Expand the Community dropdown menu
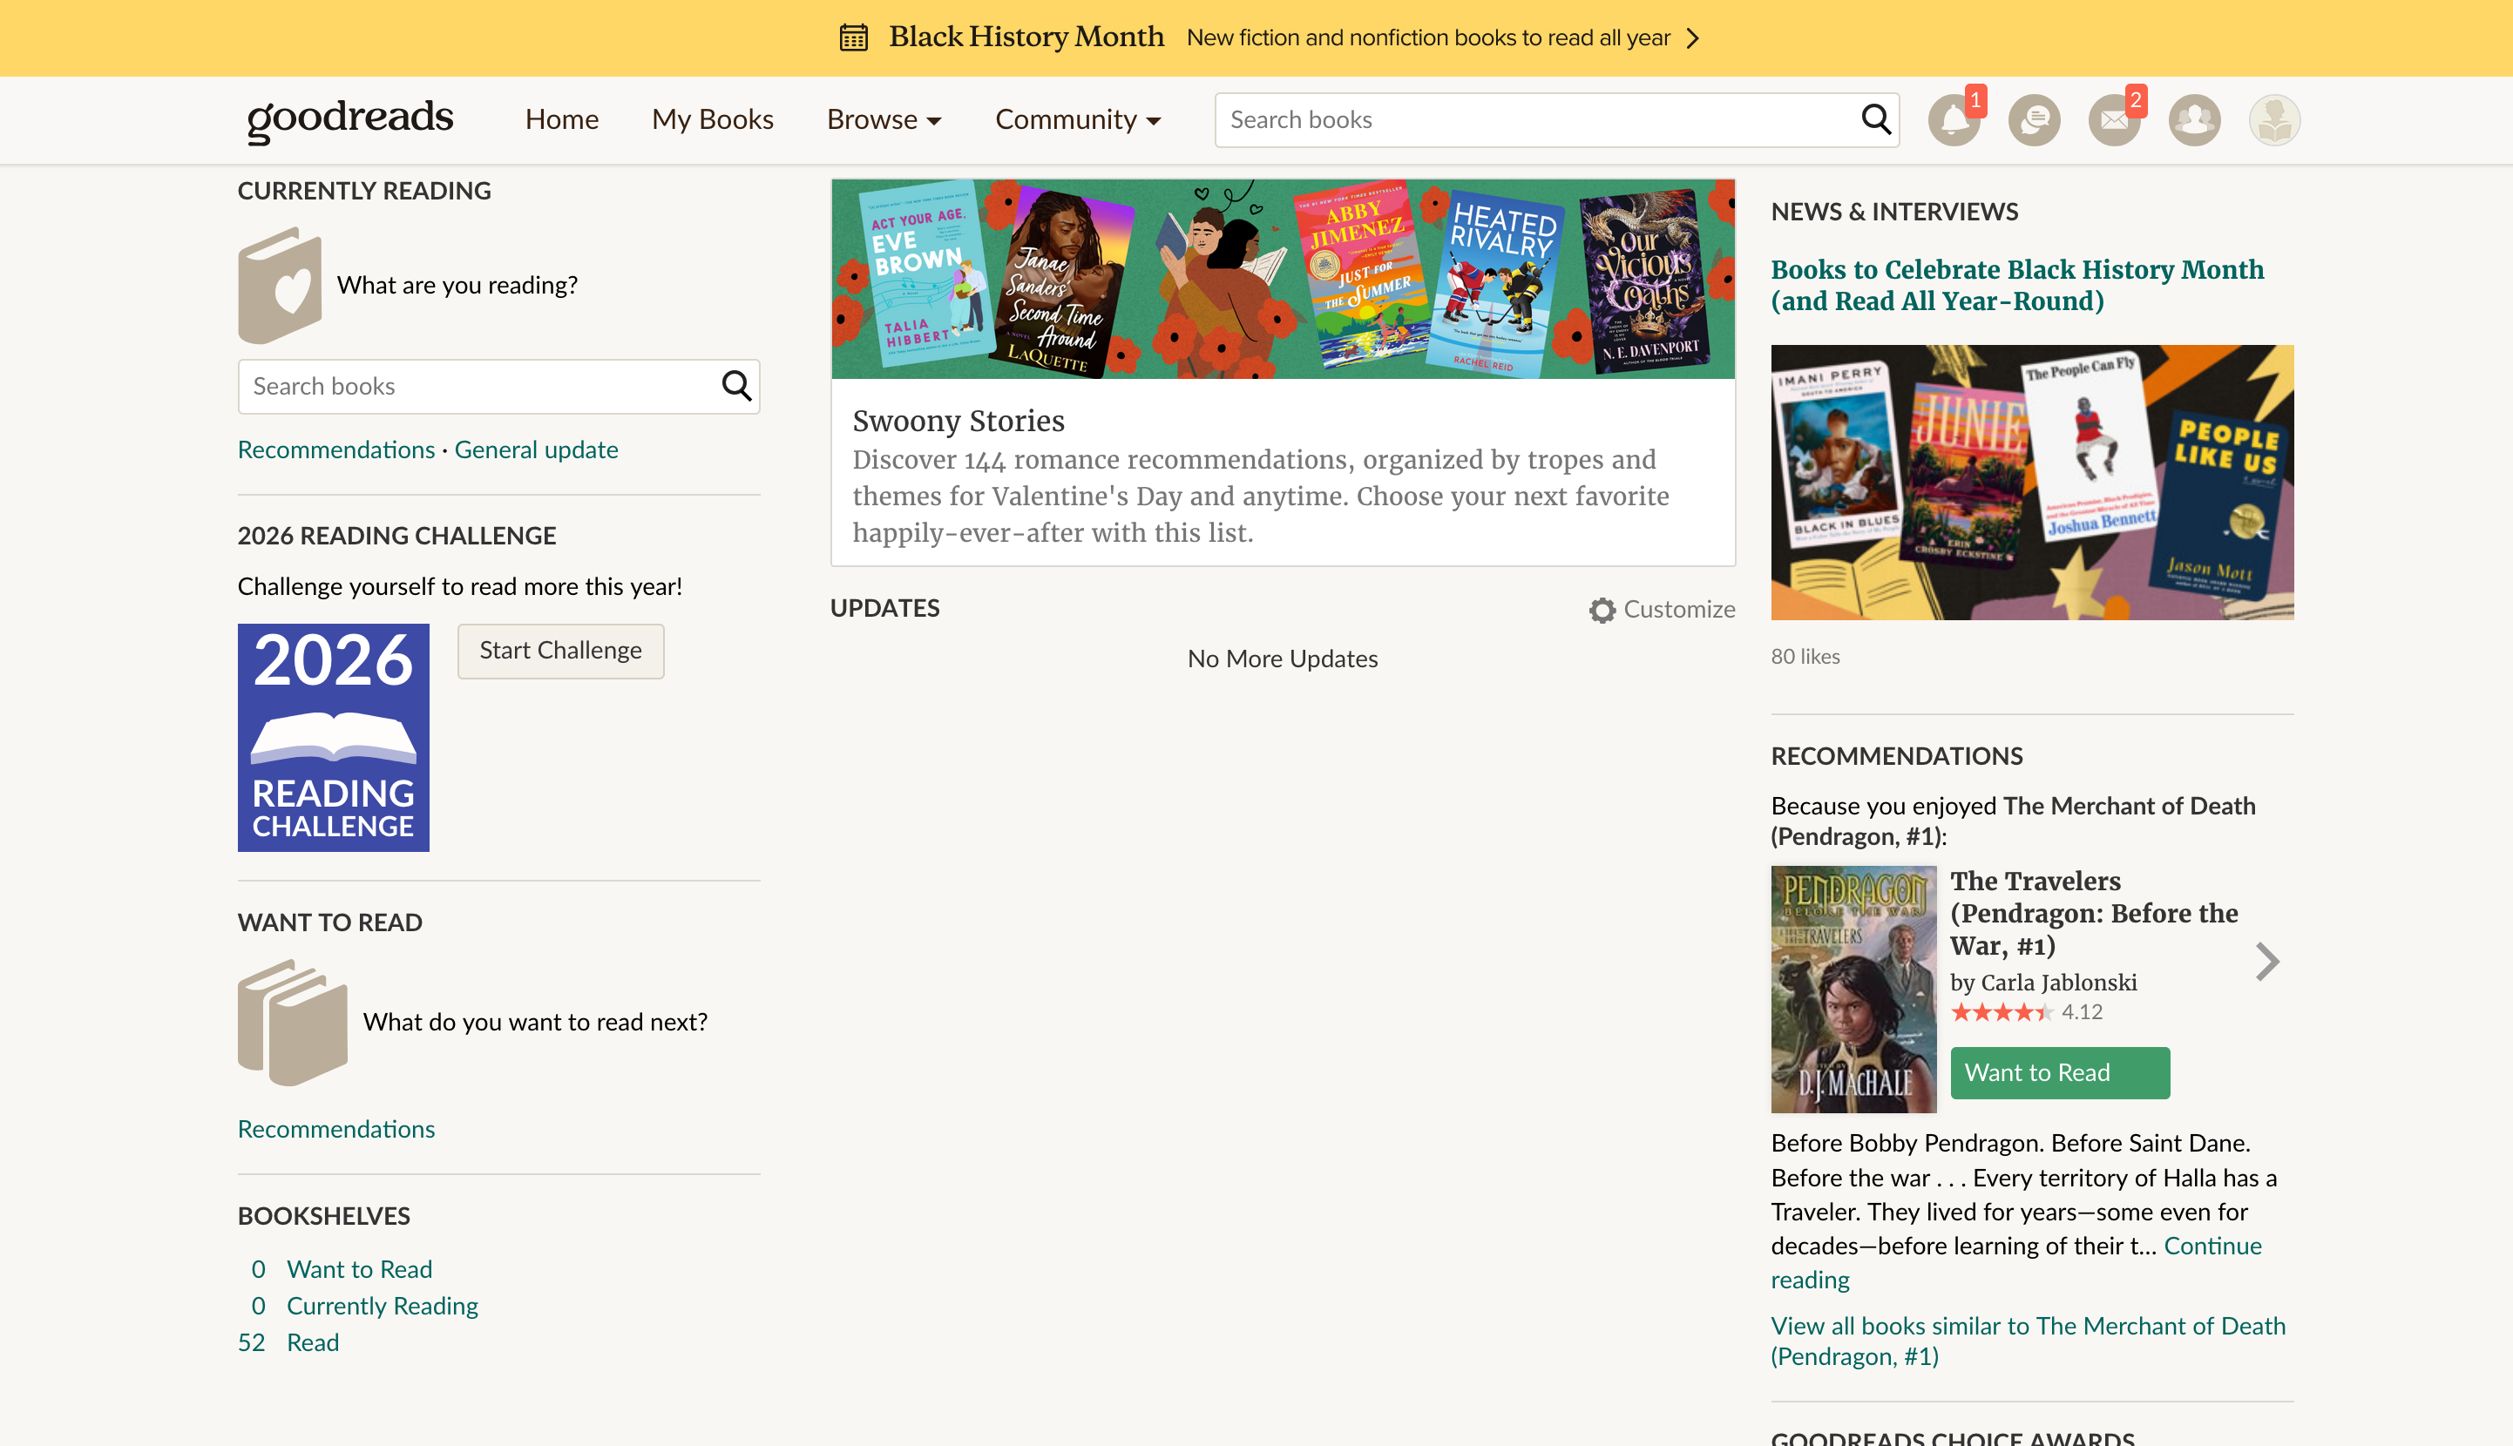This screenshot has height=1446, width=2513. coord(1077,119)
